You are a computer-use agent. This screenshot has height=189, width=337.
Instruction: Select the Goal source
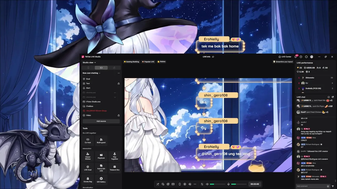(101, 79)
